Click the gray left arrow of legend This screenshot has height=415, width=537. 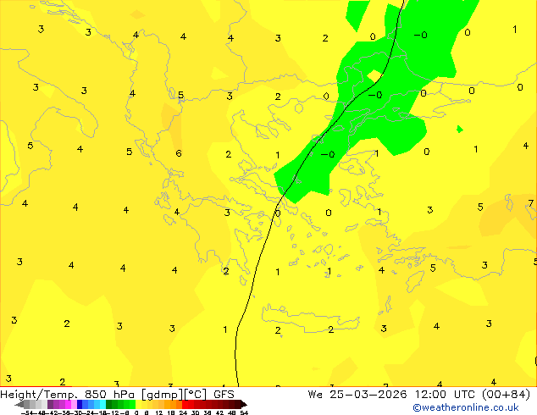coord(19,404)
